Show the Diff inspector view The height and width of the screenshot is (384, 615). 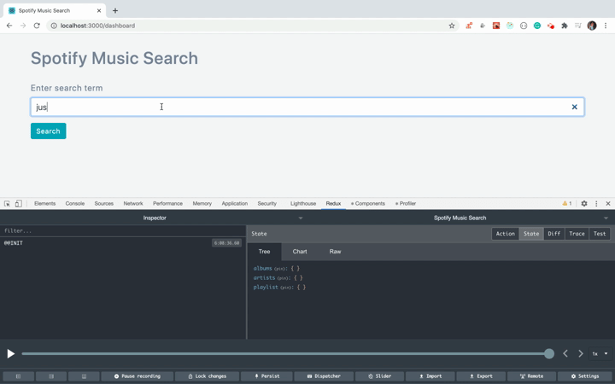(553, 234)
